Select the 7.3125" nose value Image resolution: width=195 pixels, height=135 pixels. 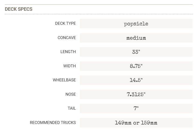136,94
